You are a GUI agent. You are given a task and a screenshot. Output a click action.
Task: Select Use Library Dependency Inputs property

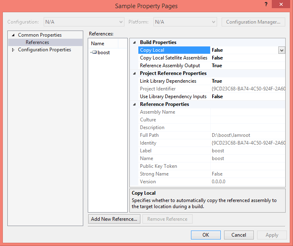(x=173, y=97)
